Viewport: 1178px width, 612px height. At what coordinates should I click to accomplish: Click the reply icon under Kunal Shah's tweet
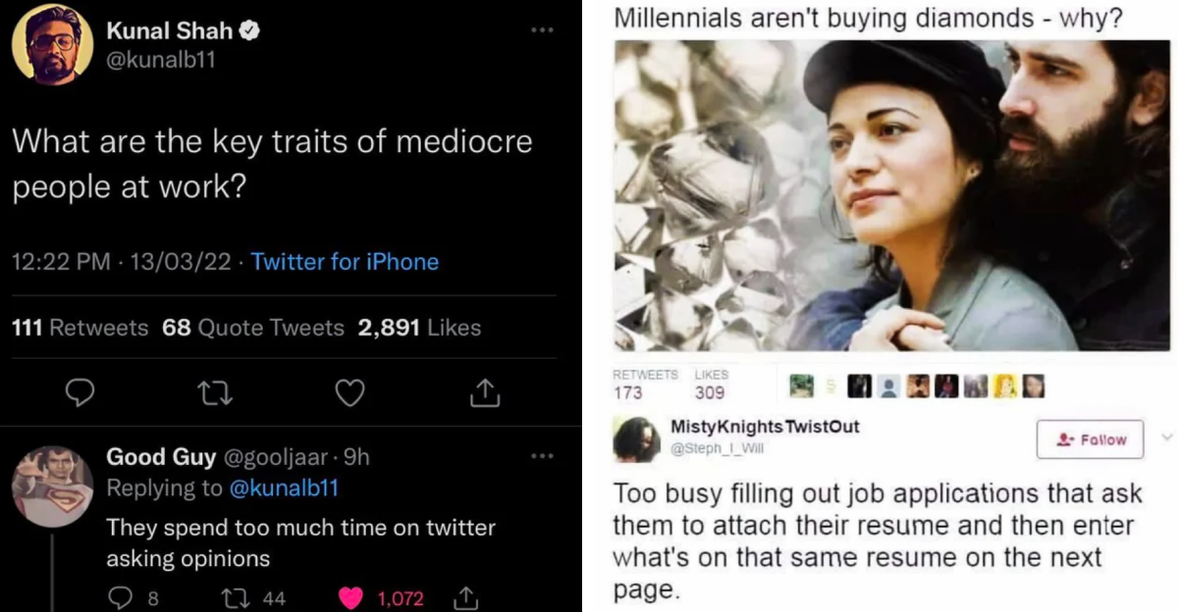tap(80, 393)
